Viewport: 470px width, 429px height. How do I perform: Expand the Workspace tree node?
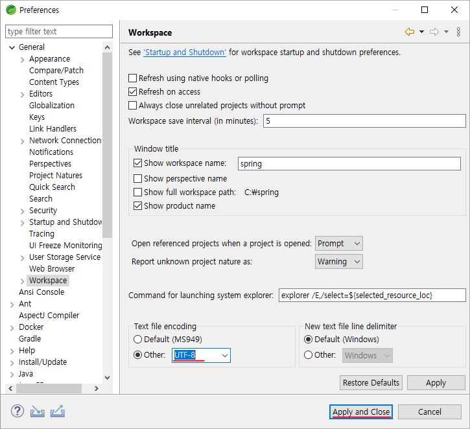23,281
